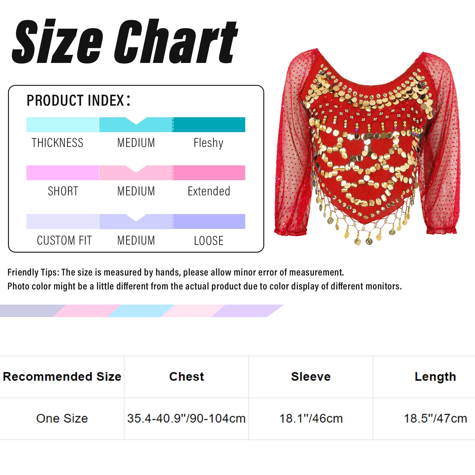Select the "Sleeve" column header
Image resolution: width=475 pixels, height=475 pixels.
[x=311, y=377]
